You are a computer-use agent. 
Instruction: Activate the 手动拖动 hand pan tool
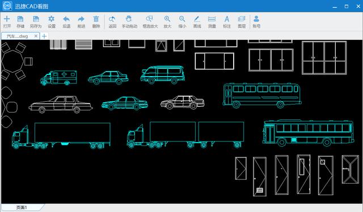coord(129,22)
